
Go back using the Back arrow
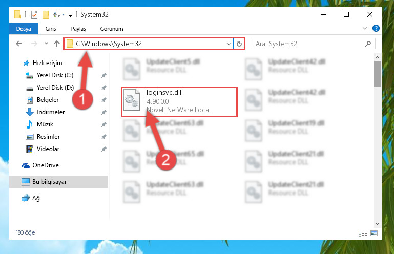click(19, 44)
